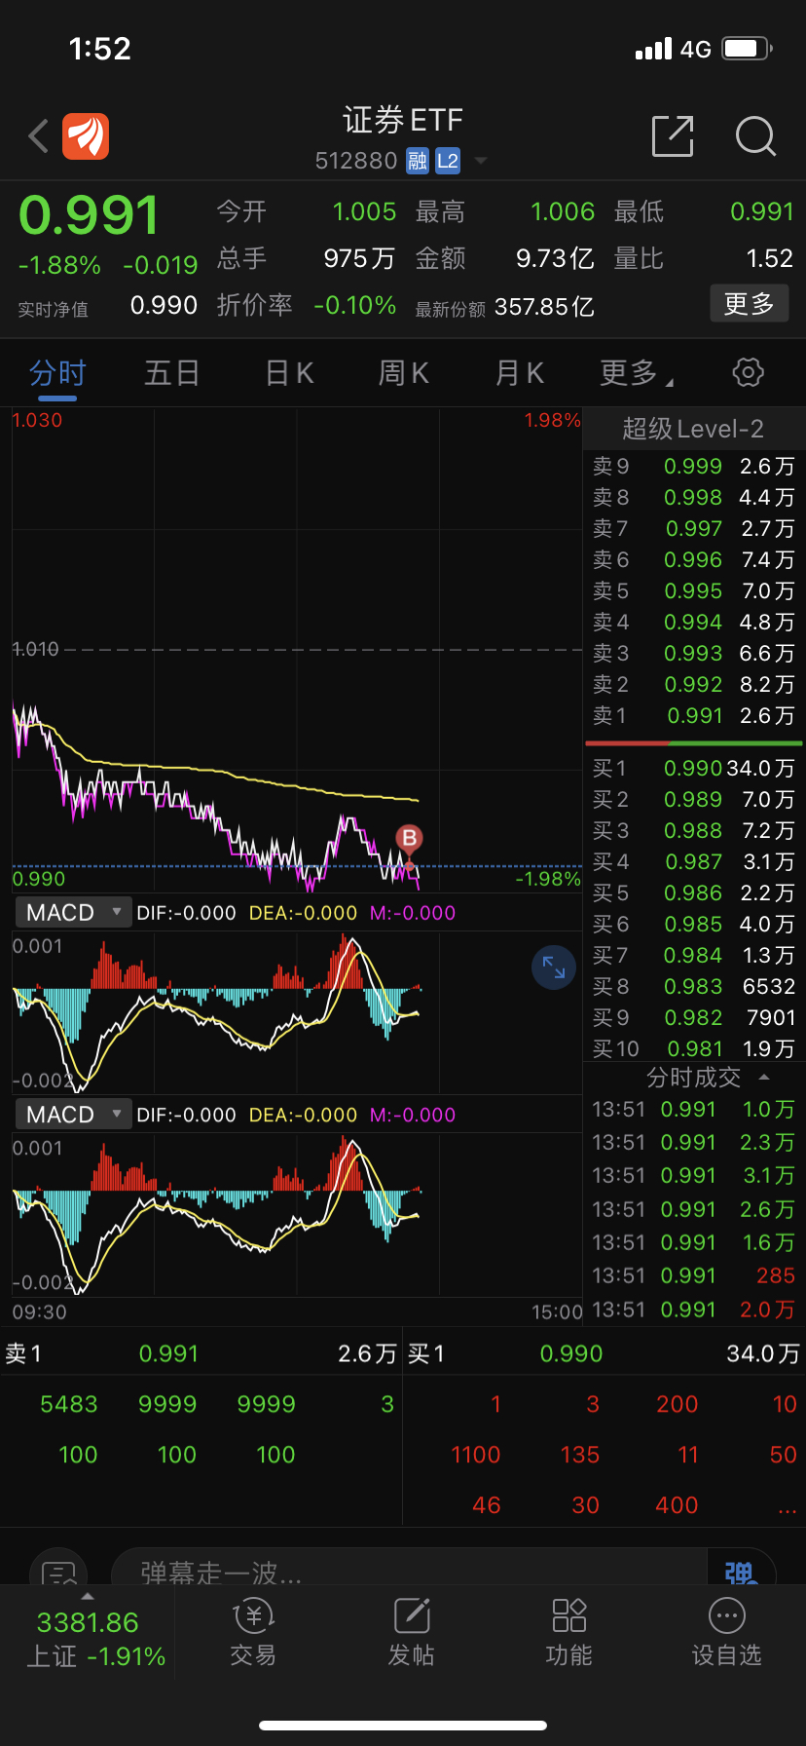Tap the chart expand fullscreen icon

tap(554, 968)
